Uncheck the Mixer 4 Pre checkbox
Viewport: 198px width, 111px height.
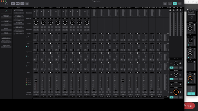tap(26, 46)
